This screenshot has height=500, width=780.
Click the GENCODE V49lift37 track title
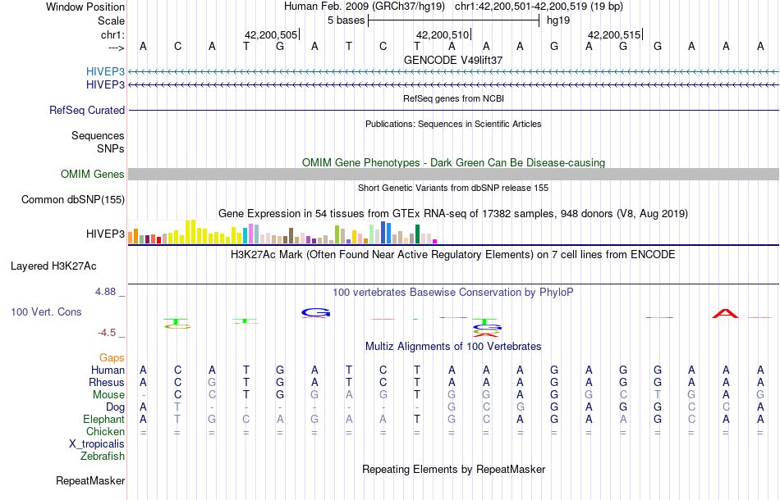click(453, 60)
